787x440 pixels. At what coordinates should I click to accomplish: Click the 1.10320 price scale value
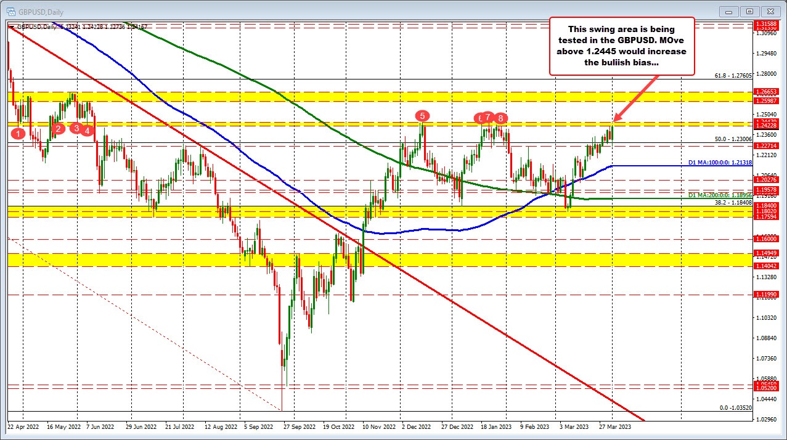[x=766, y=317]
